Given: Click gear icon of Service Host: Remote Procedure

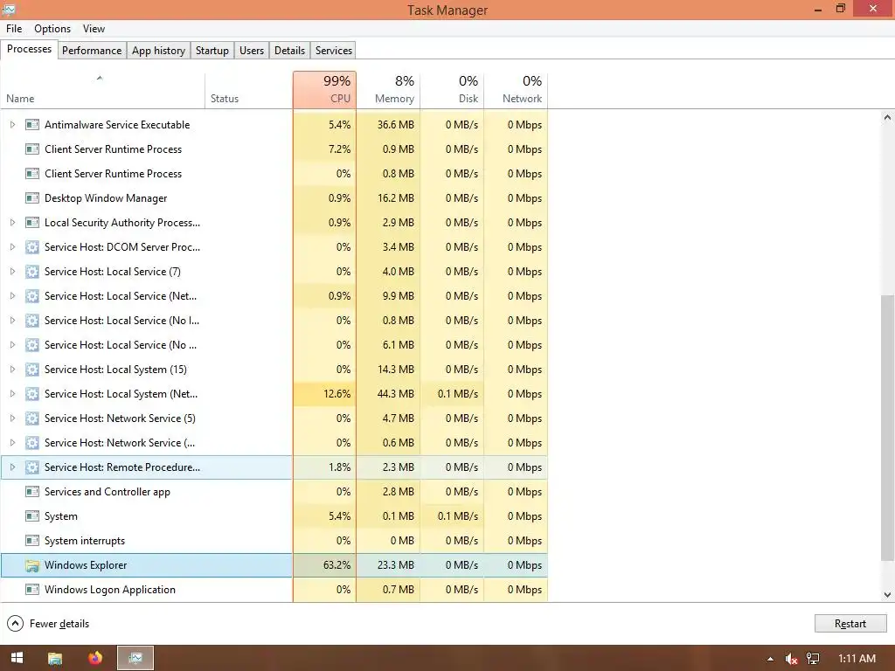Looking at the screenshot, I should (x=32, y=467).
